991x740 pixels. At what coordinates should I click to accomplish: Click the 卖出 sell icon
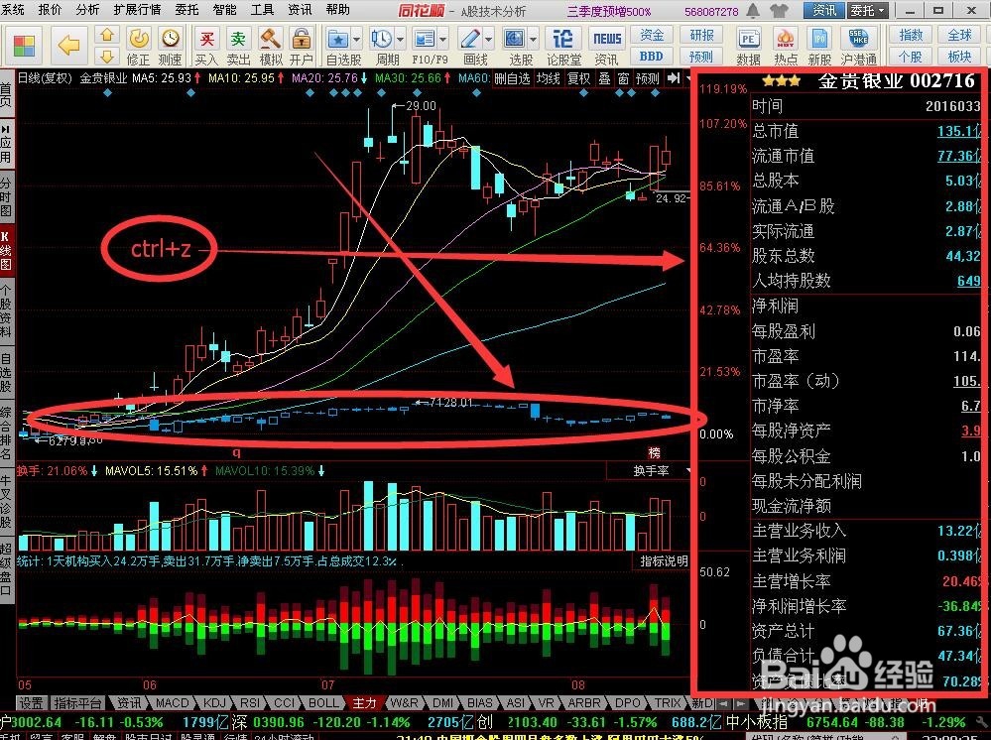238,47
